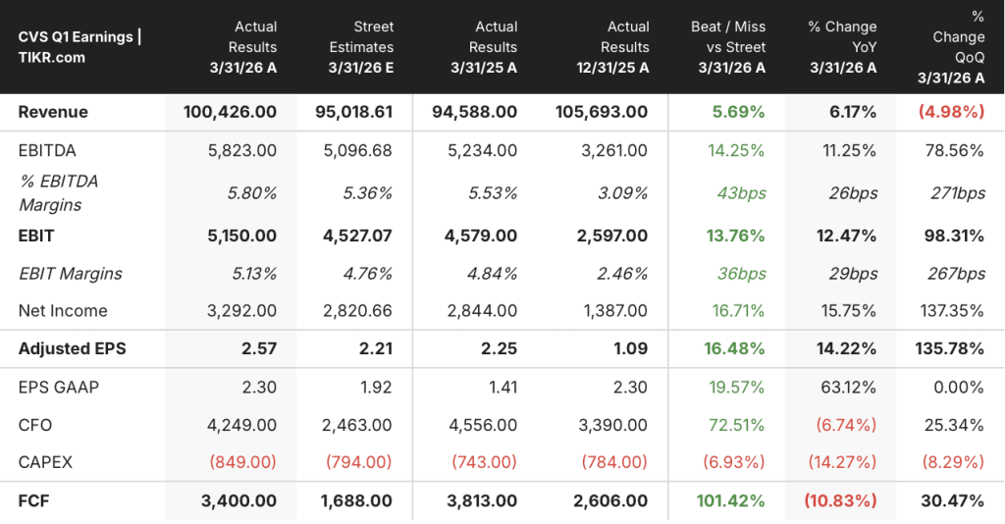Click EBITDA margin QoQ 271bps

(958, 192)
